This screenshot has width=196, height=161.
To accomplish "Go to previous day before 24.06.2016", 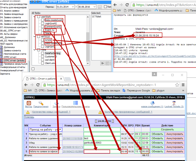I will [x=96, y=121].
